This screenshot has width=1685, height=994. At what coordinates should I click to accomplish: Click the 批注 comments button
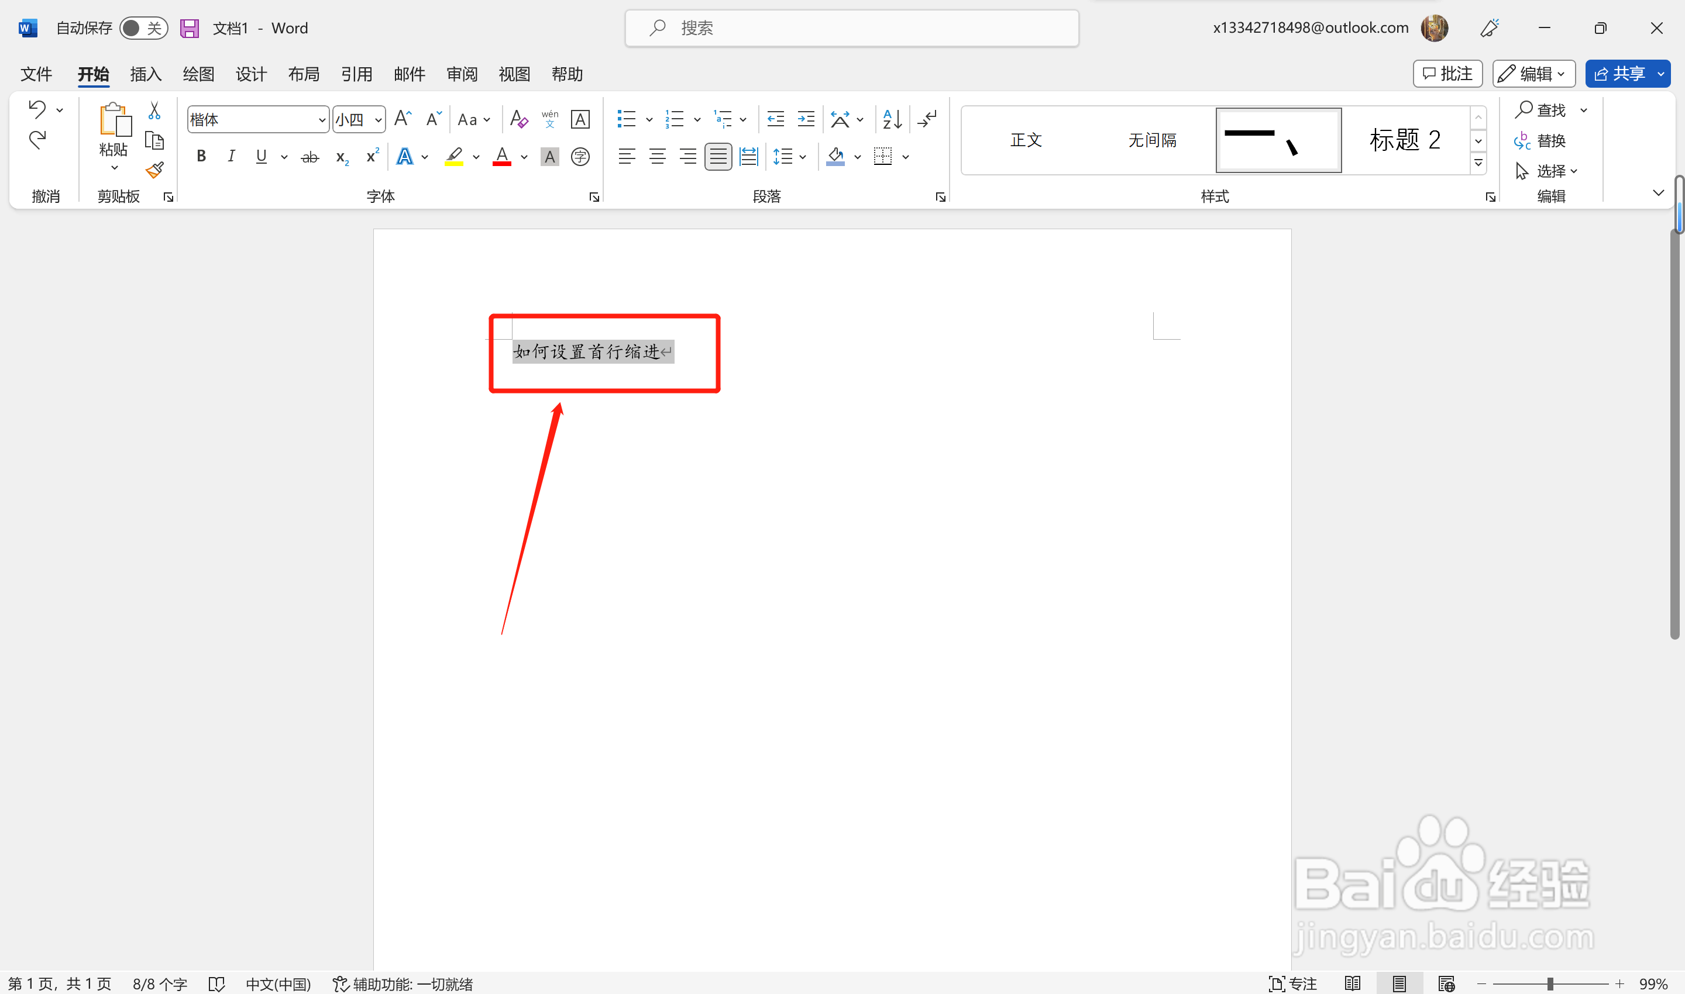point(1447,74)
